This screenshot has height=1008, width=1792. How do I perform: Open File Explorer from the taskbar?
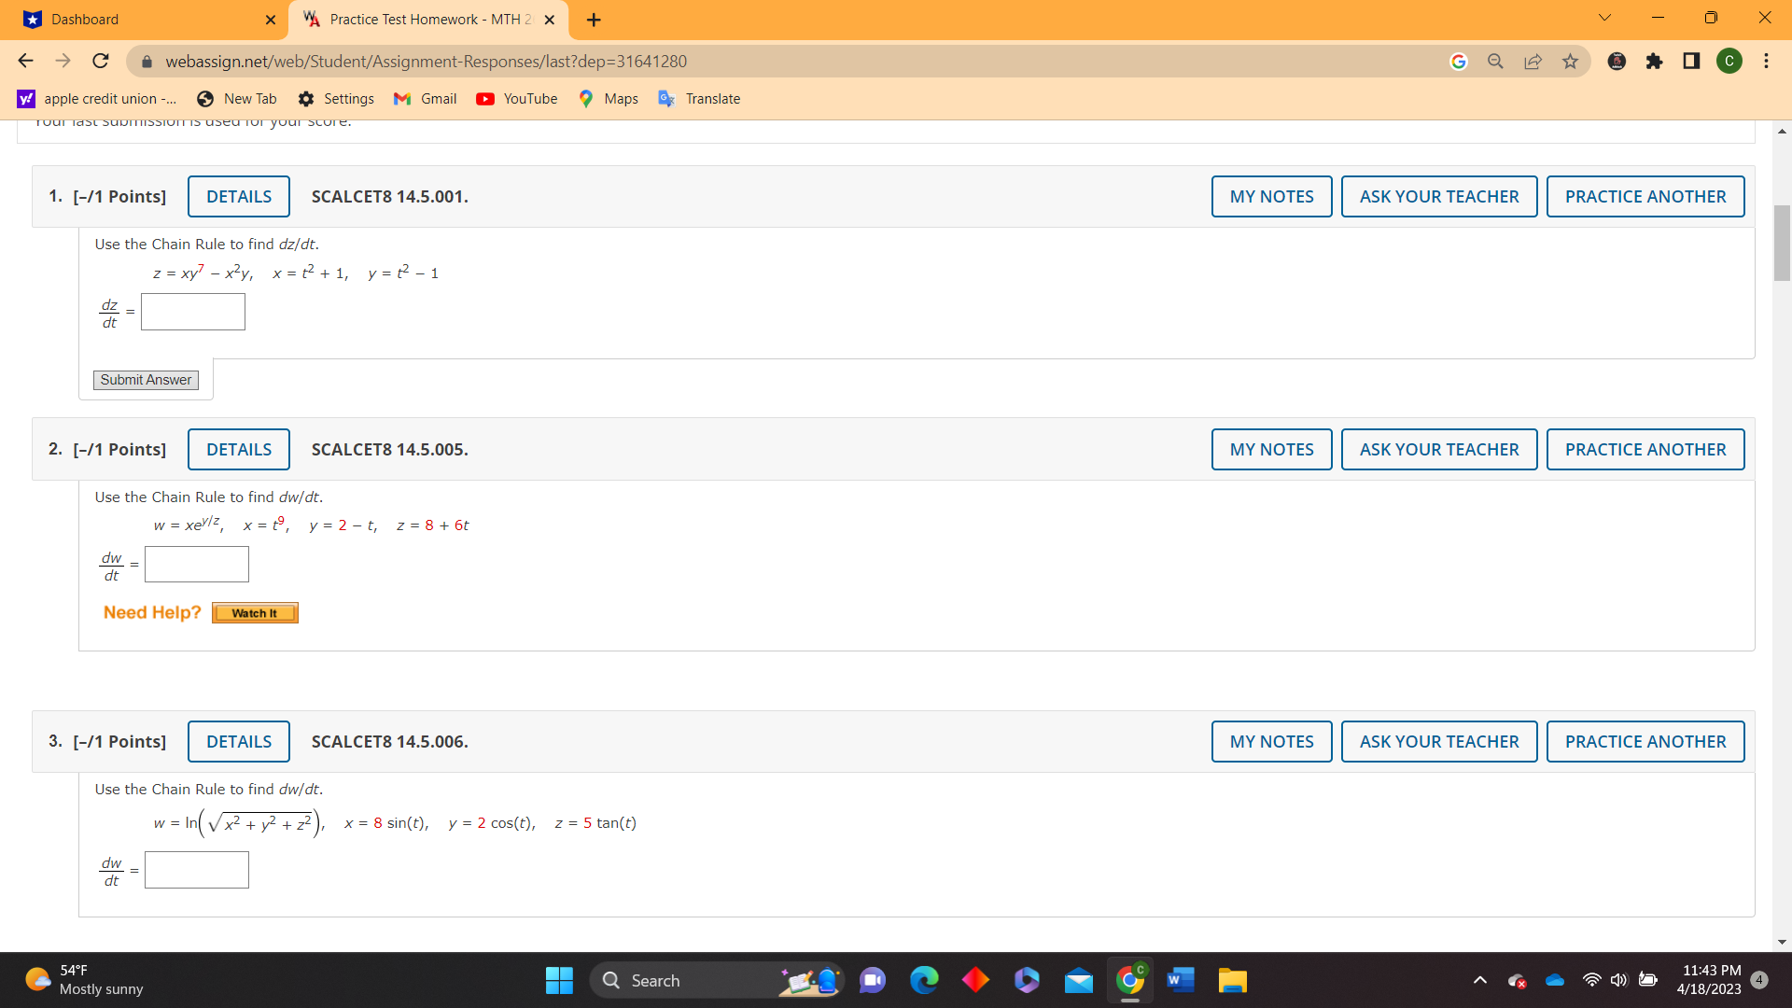coord(1232,980)
